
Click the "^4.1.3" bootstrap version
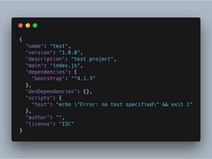(83, 78)
